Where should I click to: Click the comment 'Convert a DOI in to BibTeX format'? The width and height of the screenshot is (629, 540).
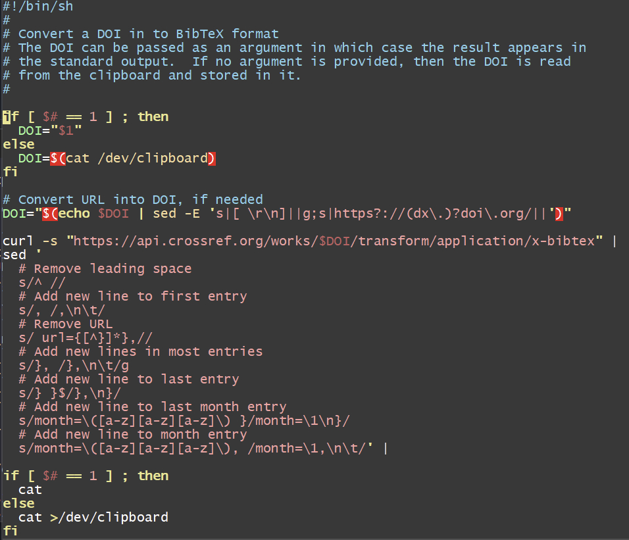[x=148, y=34]
